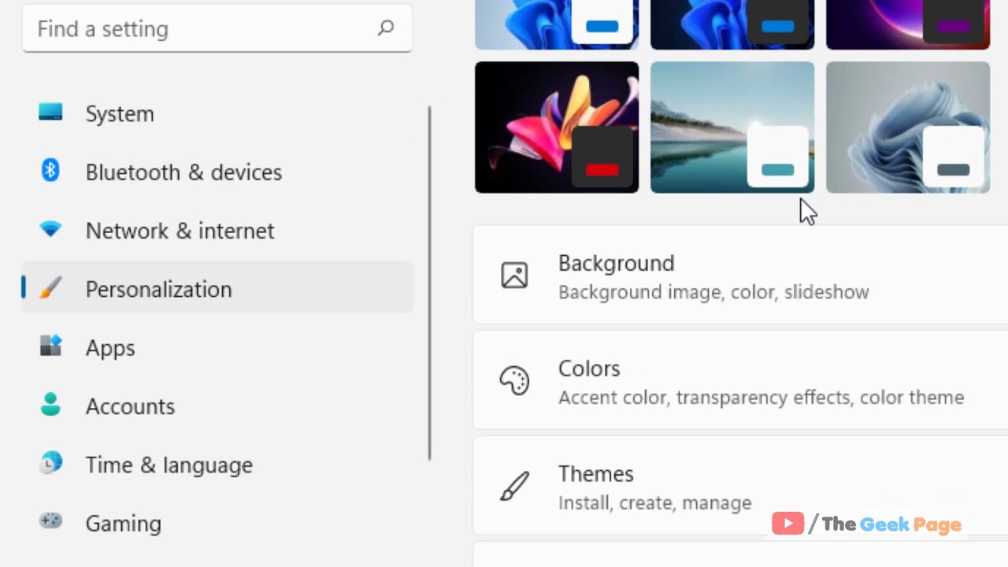Apply the light blue bloom theme

pos(557,24)
